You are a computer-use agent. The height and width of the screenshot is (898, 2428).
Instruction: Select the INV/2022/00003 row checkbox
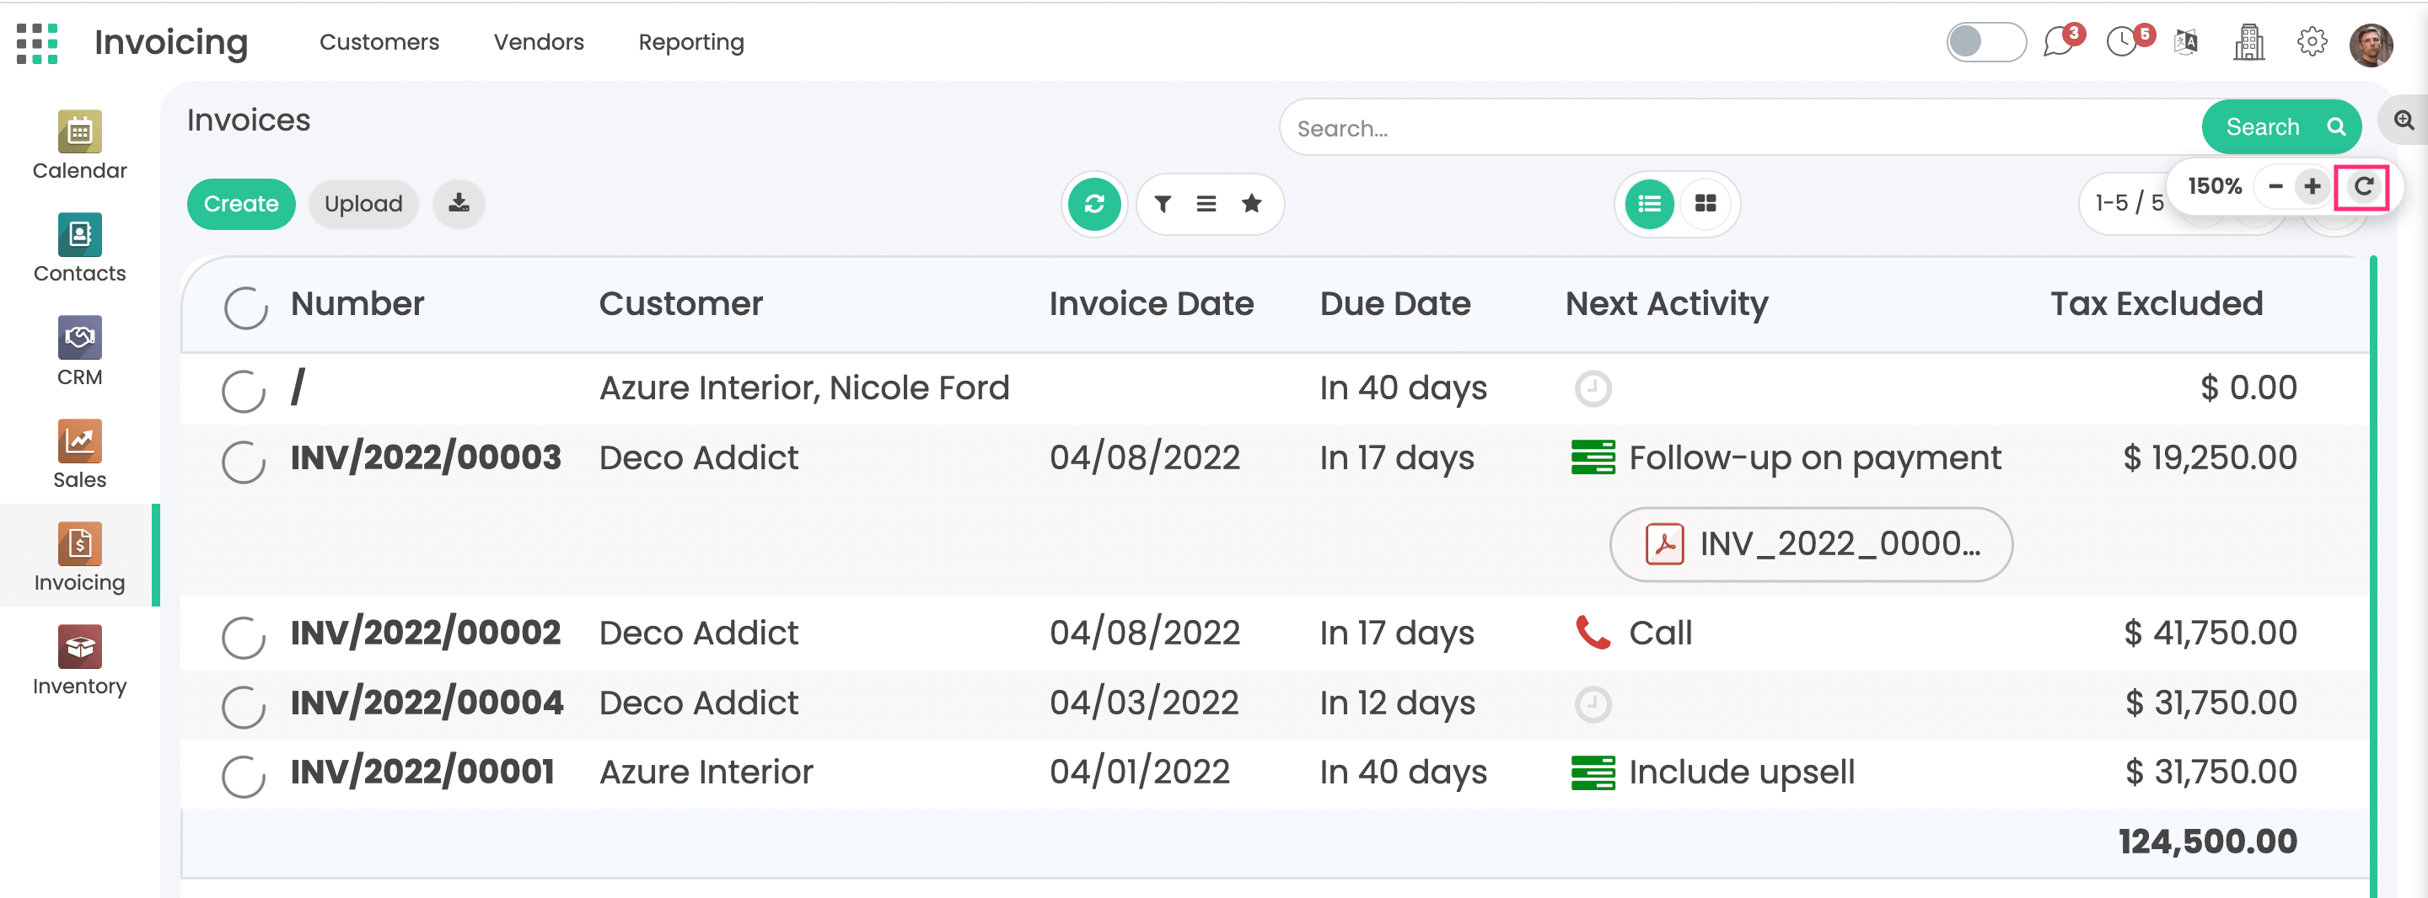point(243,462)
